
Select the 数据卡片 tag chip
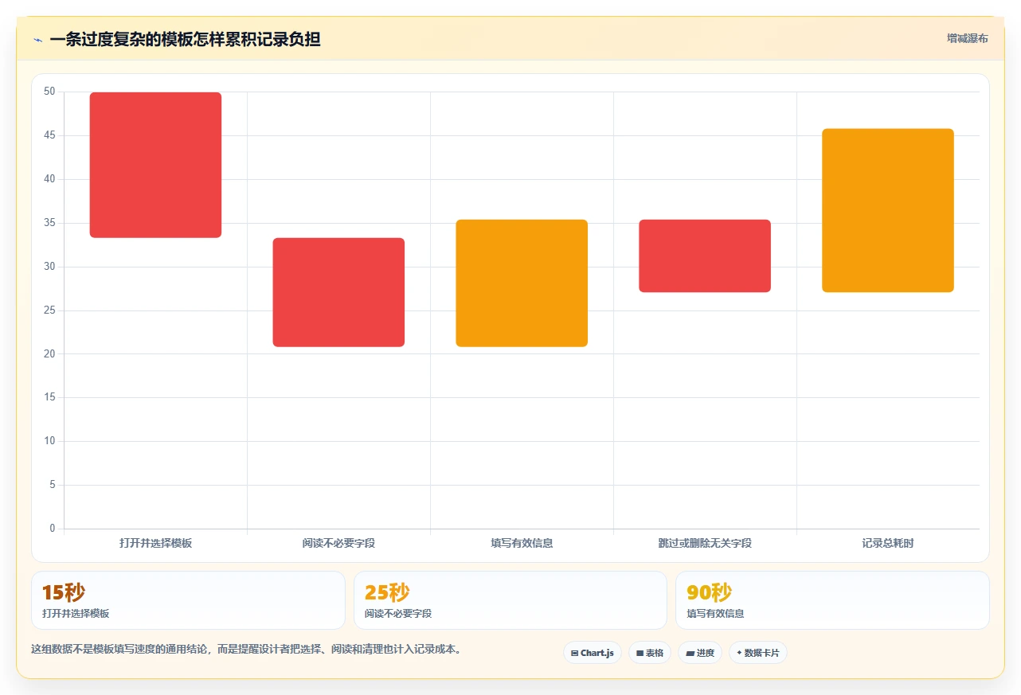tap(757, 653)
